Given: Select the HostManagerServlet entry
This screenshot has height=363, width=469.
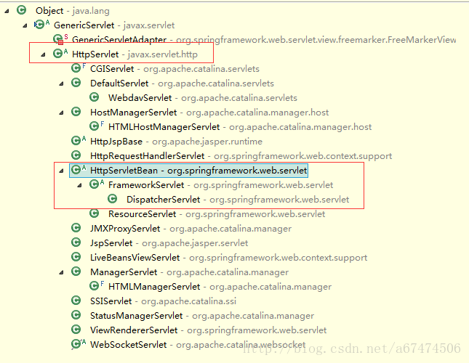Looking at the screenshot, I should [209, 113].
